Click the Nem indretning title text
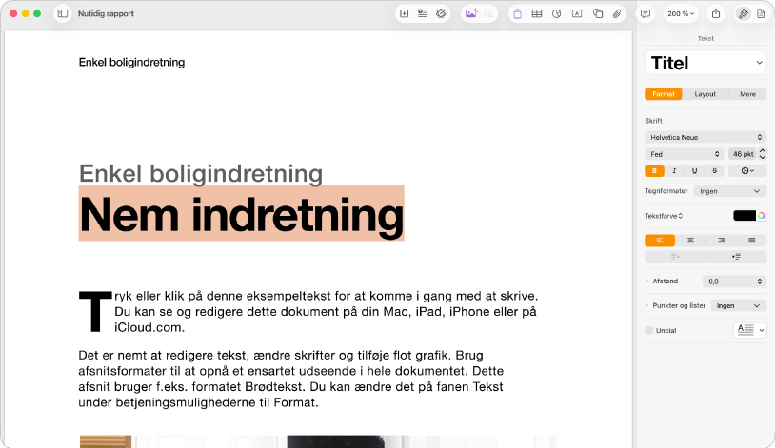The width and height of the screenshot is (775, 448). (x=242, y=214)
